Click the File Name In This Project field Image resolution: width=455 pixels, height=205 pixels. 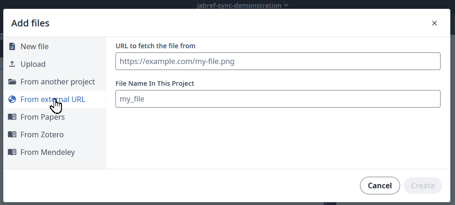coord(278,99)
